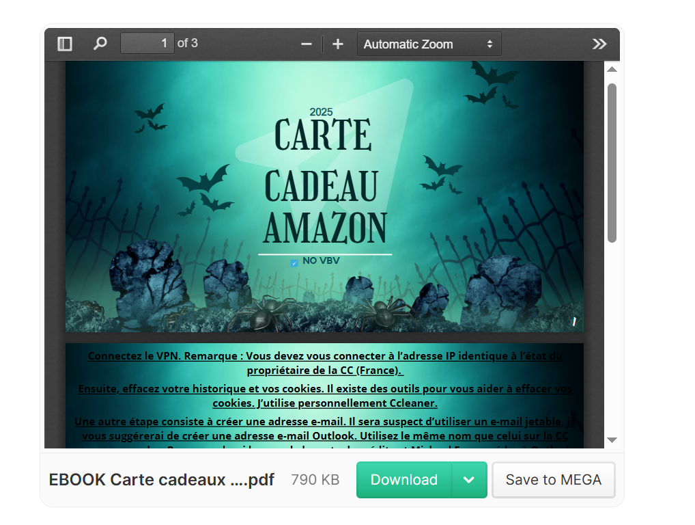The height and width of the screenshot is (525, 695).
Task: Click the 790 KB file size text
Action: [x=315, y=480]
